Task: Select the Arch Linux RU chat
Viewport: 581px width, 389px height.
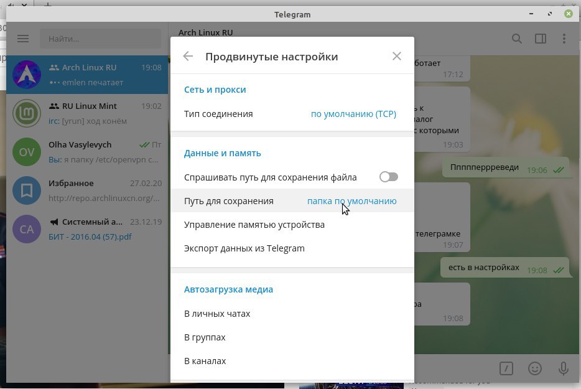Action: click(88, 75)
